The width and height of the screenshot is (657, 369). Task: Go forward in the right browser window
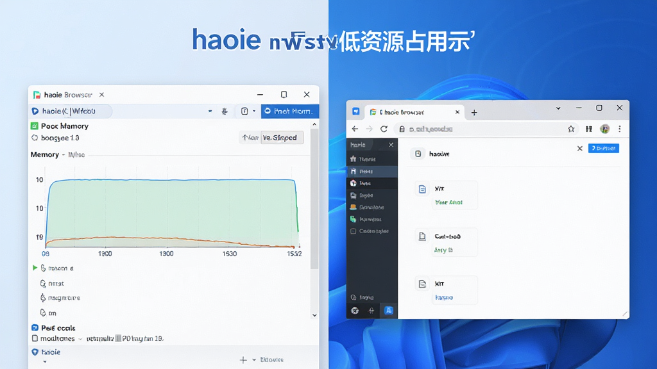click(x=369, y=129)
